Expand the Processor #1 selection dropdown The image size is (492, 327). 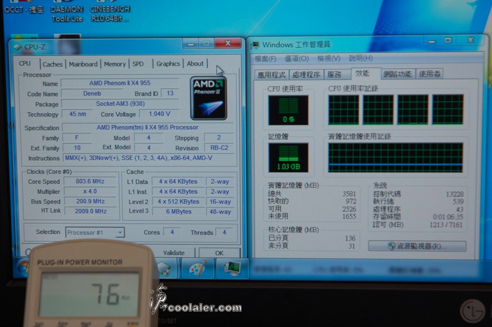tap(119, 232)
